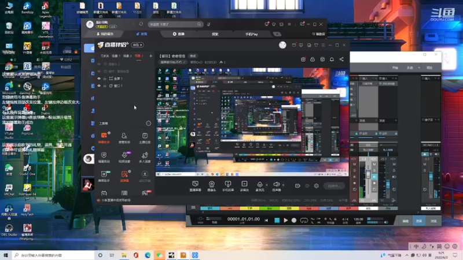Click the magnifier icon in the music search box
Image resolution: width=463 pixels, height=260 pixels.
click(199, 24)
